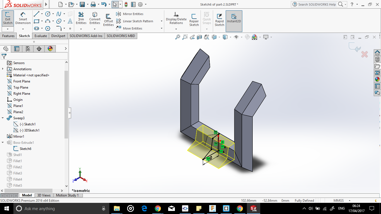Open the SOLIDWORKS Add-Ins tab

coord(86,36)
